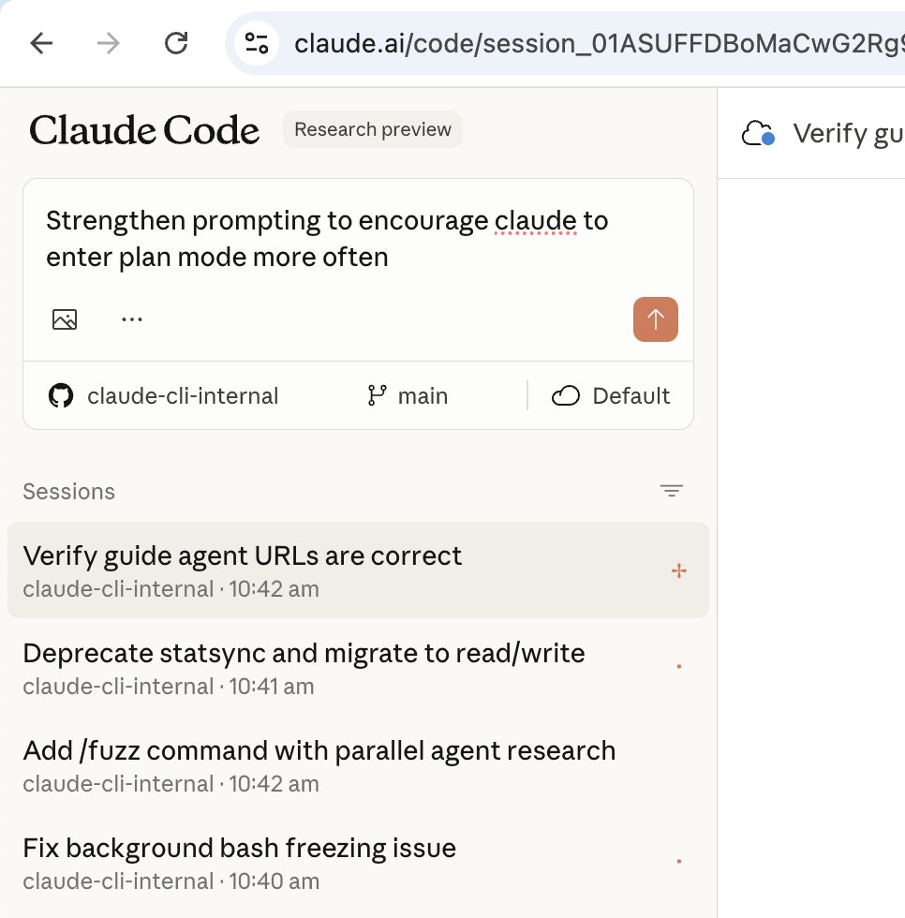Screen dimensions: 905x918
Task: Filter the Sessions list
Action: click(x=672, y=490)
